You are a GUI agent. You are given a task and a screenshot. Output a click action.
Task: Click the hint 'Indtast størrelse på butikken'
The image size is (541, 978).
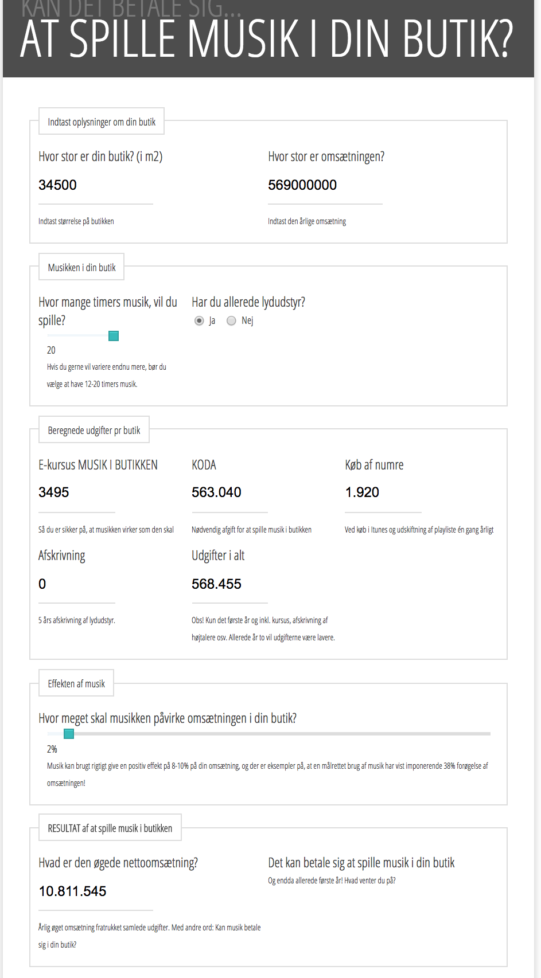tap(76, 221)
